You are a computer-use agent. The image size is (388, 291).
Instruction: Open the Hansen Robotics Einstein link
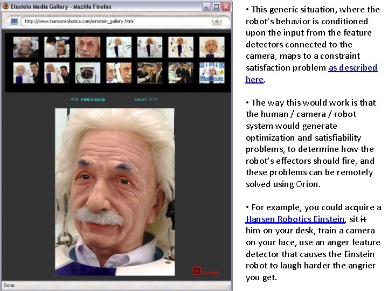point(295,219)
